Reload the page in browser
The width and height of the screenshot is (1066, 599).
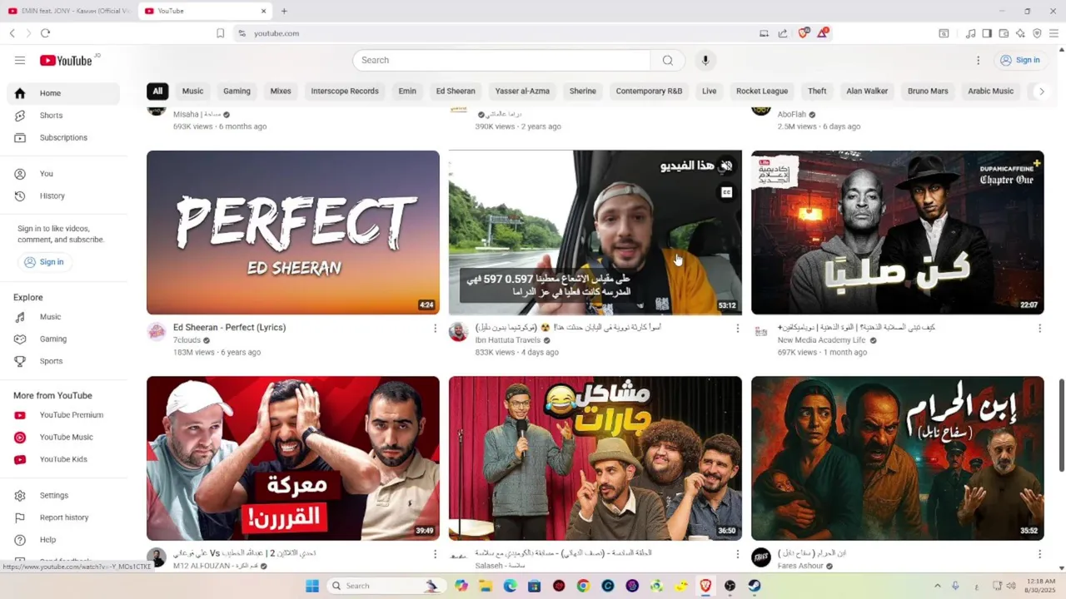(x=45, y=33)
